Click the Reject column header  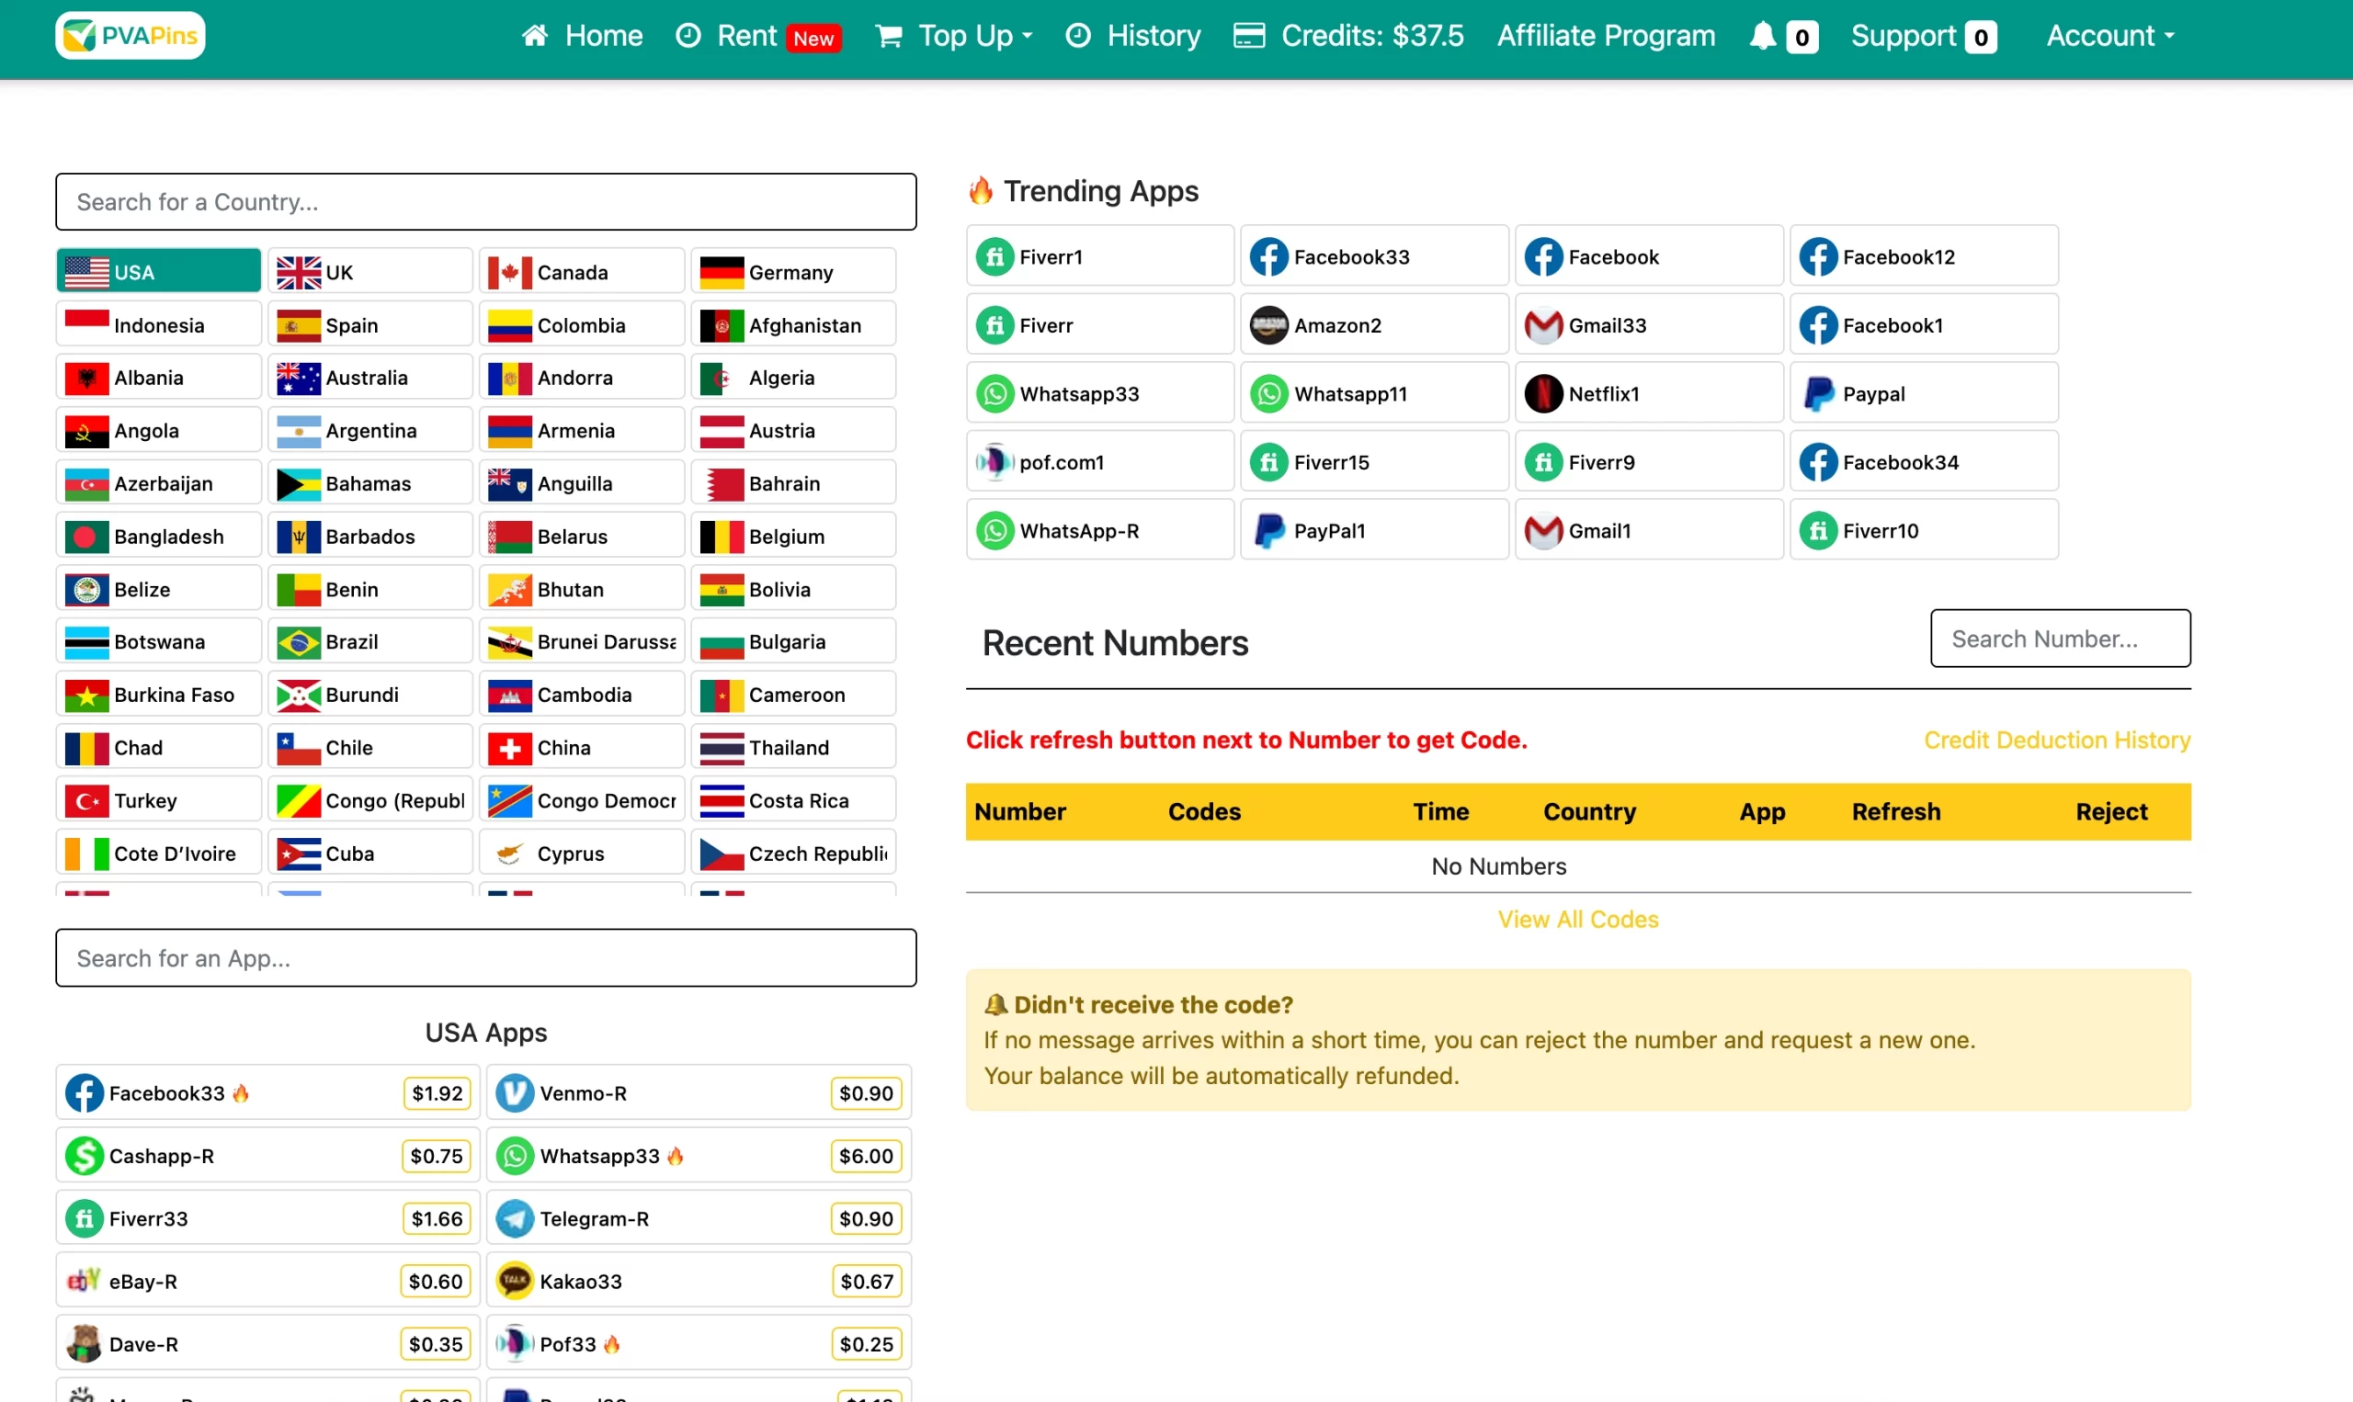point(2111,811)
